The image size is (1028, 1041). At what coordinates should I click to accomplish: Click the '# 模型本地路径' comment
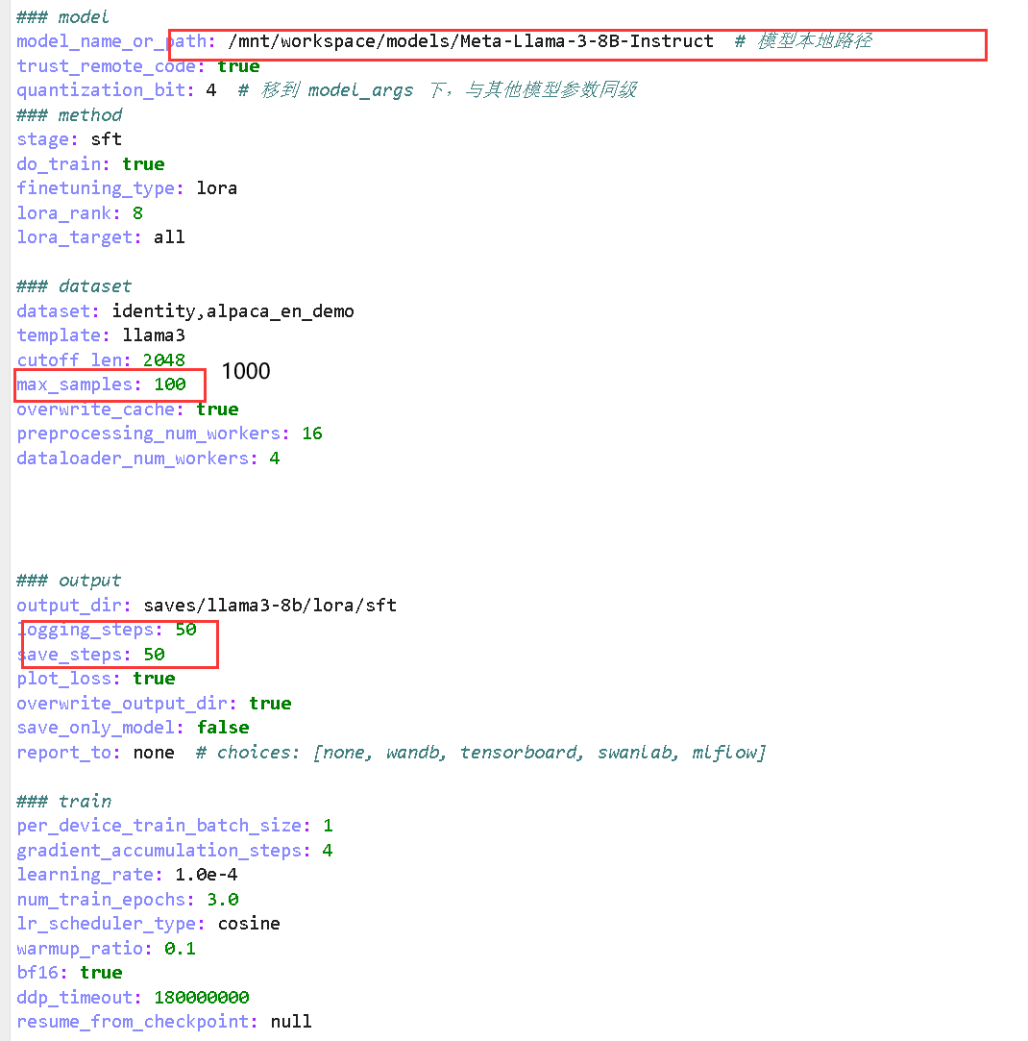(804, 41)
